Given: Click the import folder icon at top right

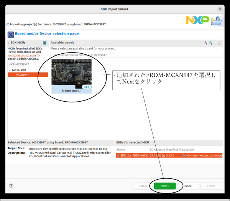Looking at the screenshot, I should pyautogui.click(x=217, y=20).
